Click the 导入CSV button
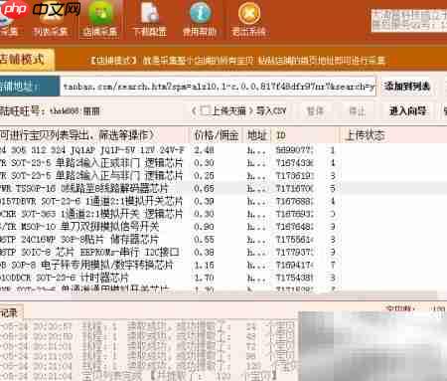 [x=271, y=110]
